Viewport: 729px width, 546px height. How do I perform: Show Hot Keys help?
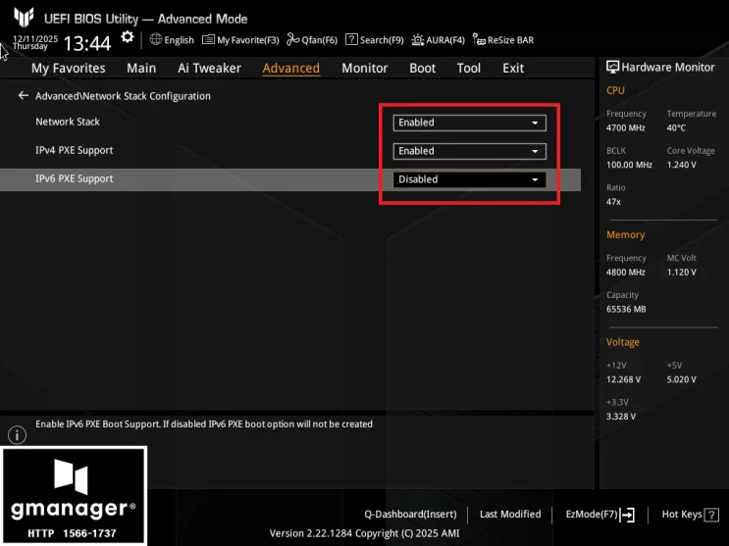click(x=682, y=514)
